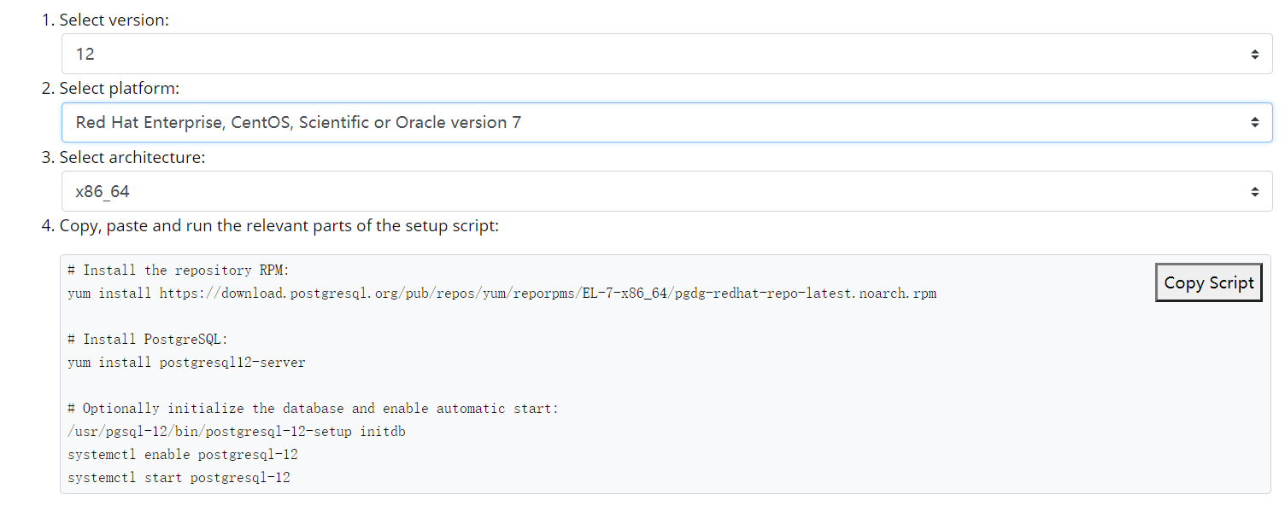Click "yum install" before the repository URL
Viewport: 1285px width, 512px height.
coord(110,294)
